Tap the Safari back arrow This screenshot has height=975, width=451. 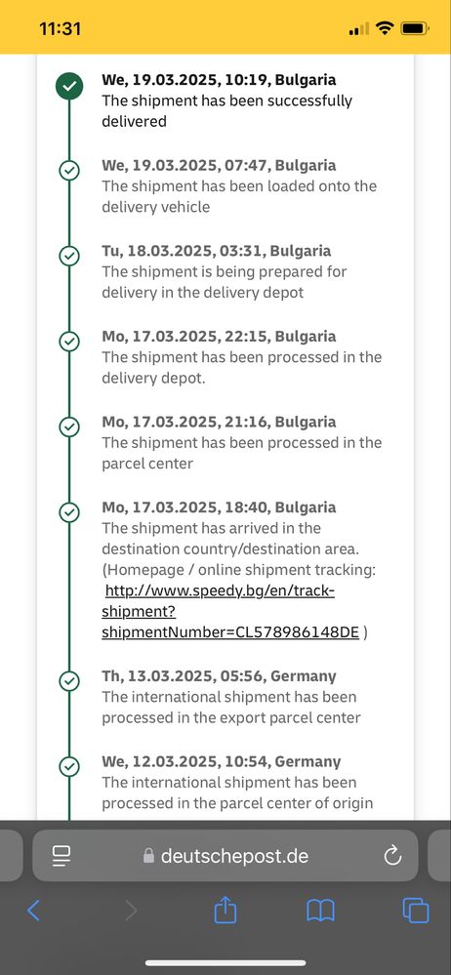[33, 911]
